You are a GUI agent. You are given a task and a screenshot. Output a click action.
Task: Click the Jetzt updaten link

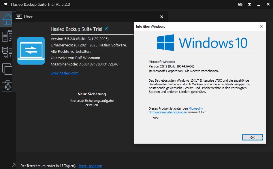coord(90,166)
